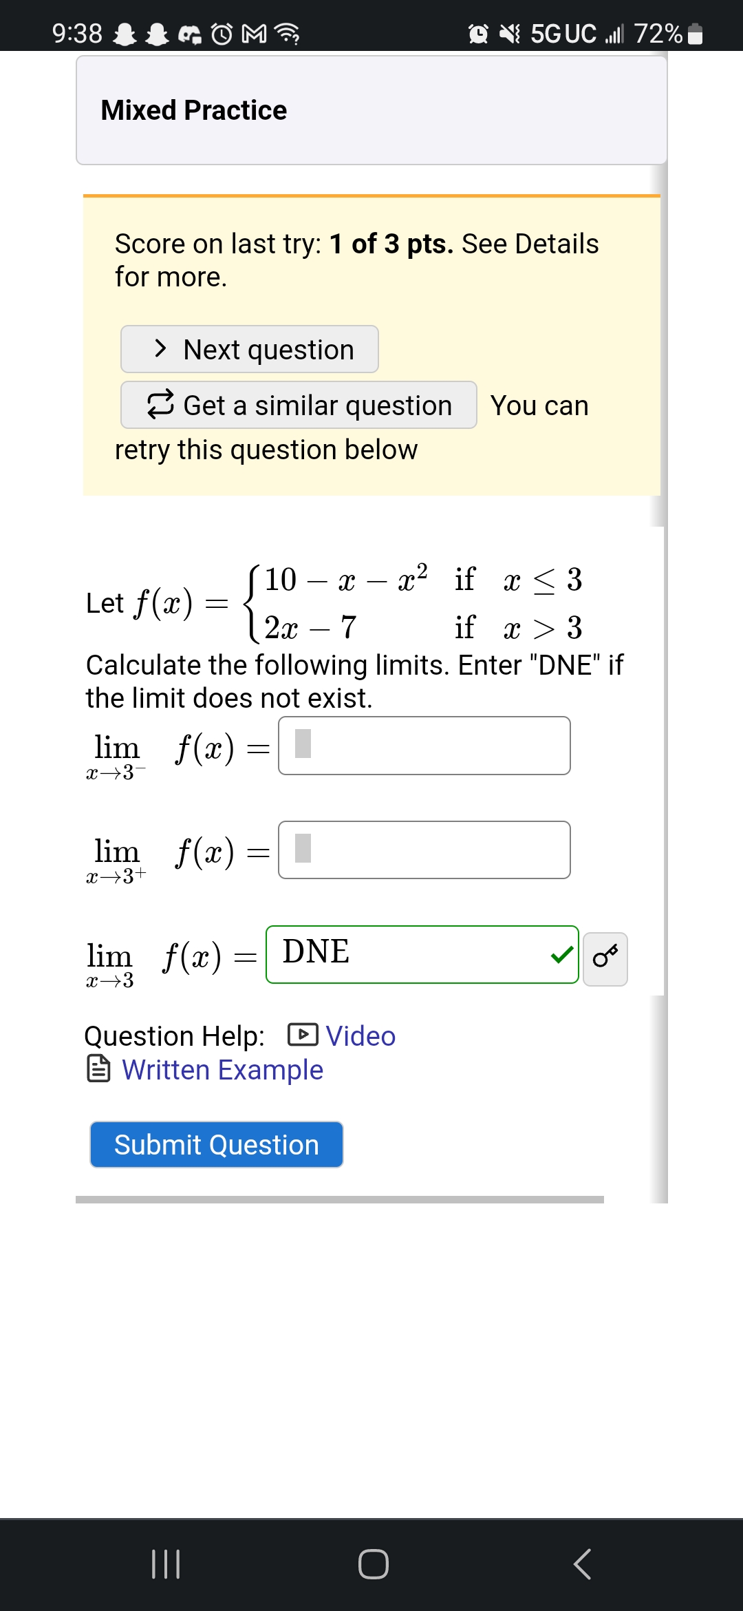Tap the chevron icon on Next question
This screenshot has width=743, height=1611.
[162, 349]
